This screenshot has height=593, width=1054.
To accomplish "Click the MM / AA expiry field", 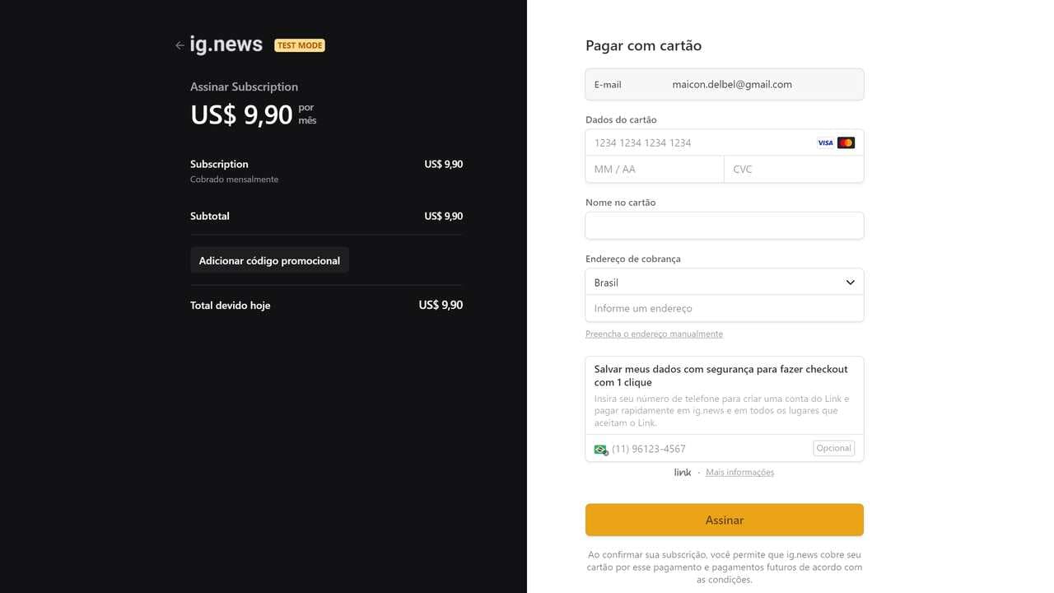I will 655,169.
